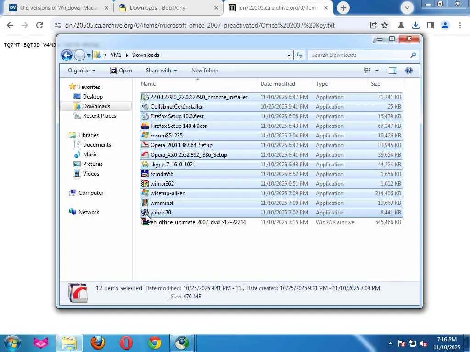Sort by Date modified column header
Image resolution: width=470 pixels, height=352 pixels.
pos(285,84)
